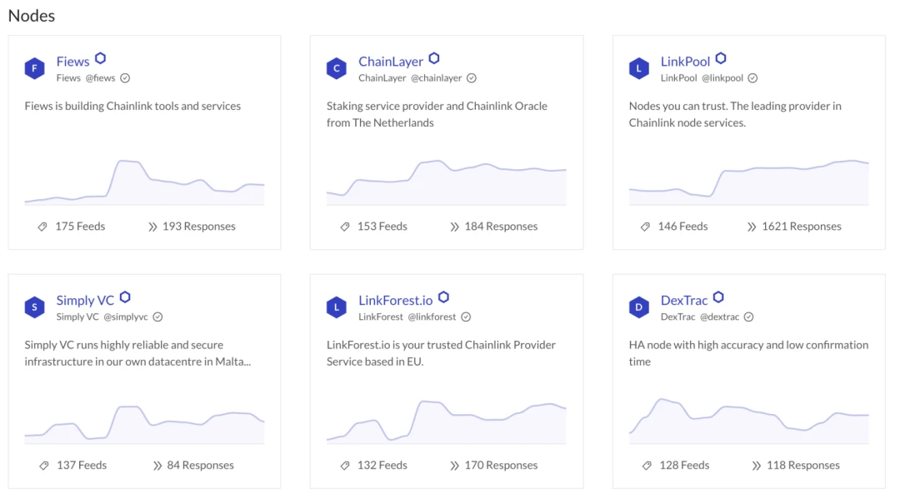Click 'Staking service provider' description text
This screenshot has width=900, height=504.
(x=437, y=114)
